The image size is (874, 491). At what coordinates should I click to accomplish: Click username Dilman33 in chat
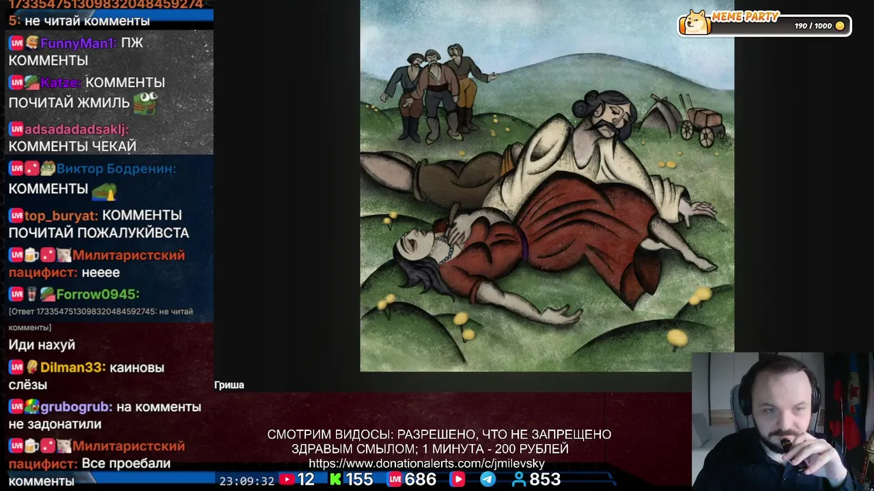(73, 368)
